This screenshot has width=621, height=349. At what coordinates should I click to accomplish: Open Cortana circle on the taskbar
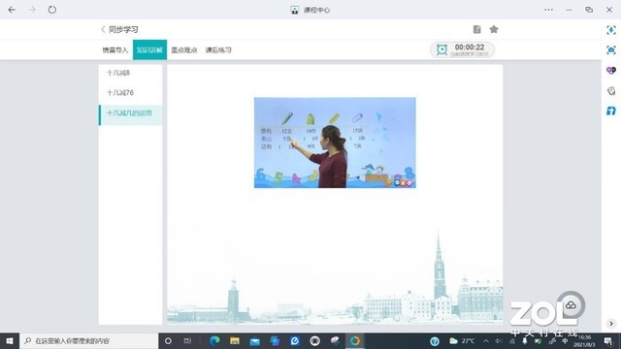168,340
